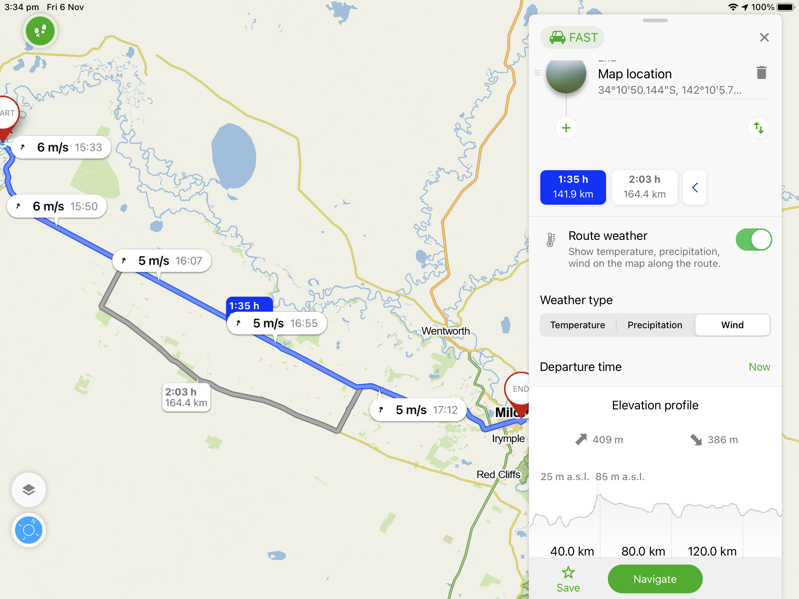Select the Wind weather type tab
799x599 pixels.
732,325
